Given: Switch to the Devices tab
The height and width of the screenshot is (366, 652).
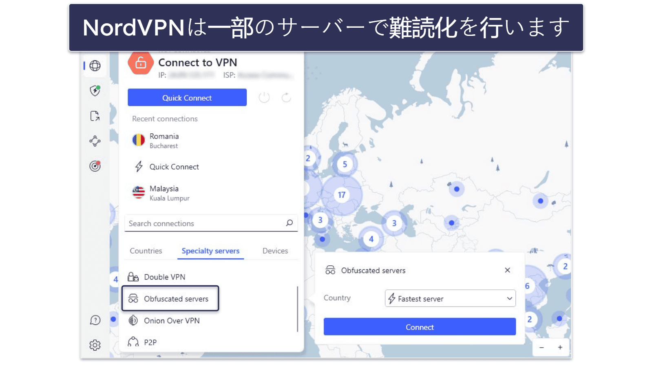Looking at the screenshot, I should (275, 251).
